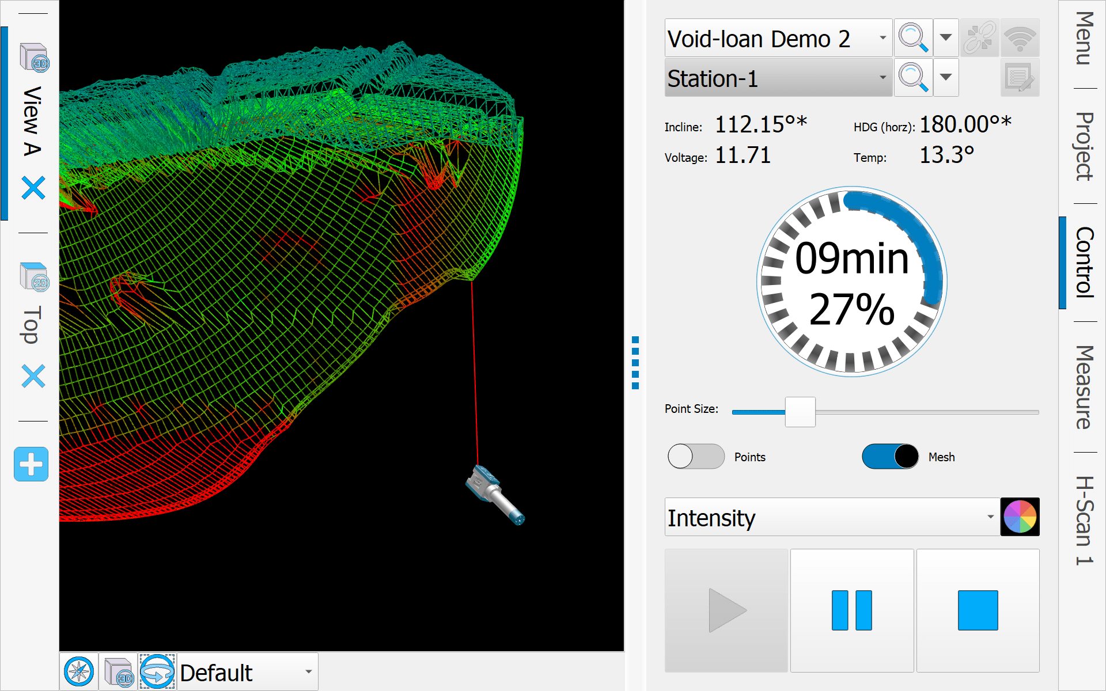The image size is (1106, 691).
Task: Enable the Points toggle switch
Action: point(696,457)
